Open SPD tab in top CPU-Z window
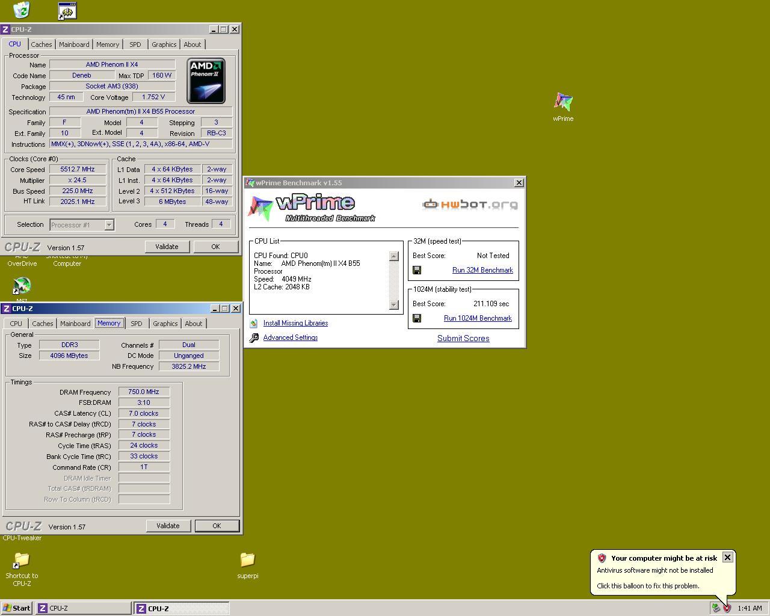770x616 pixels. pyautogui.click(x=135, y=45)
